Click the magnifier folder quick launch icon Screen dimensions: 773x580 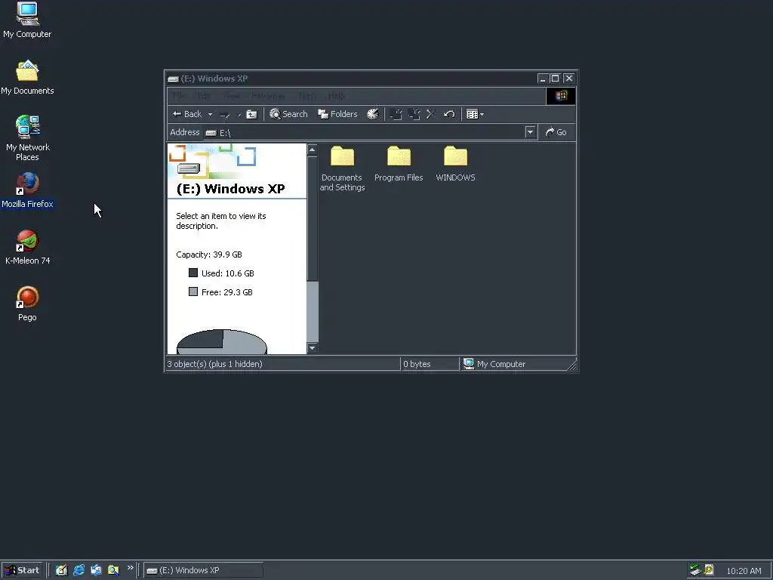coord(113,570)
